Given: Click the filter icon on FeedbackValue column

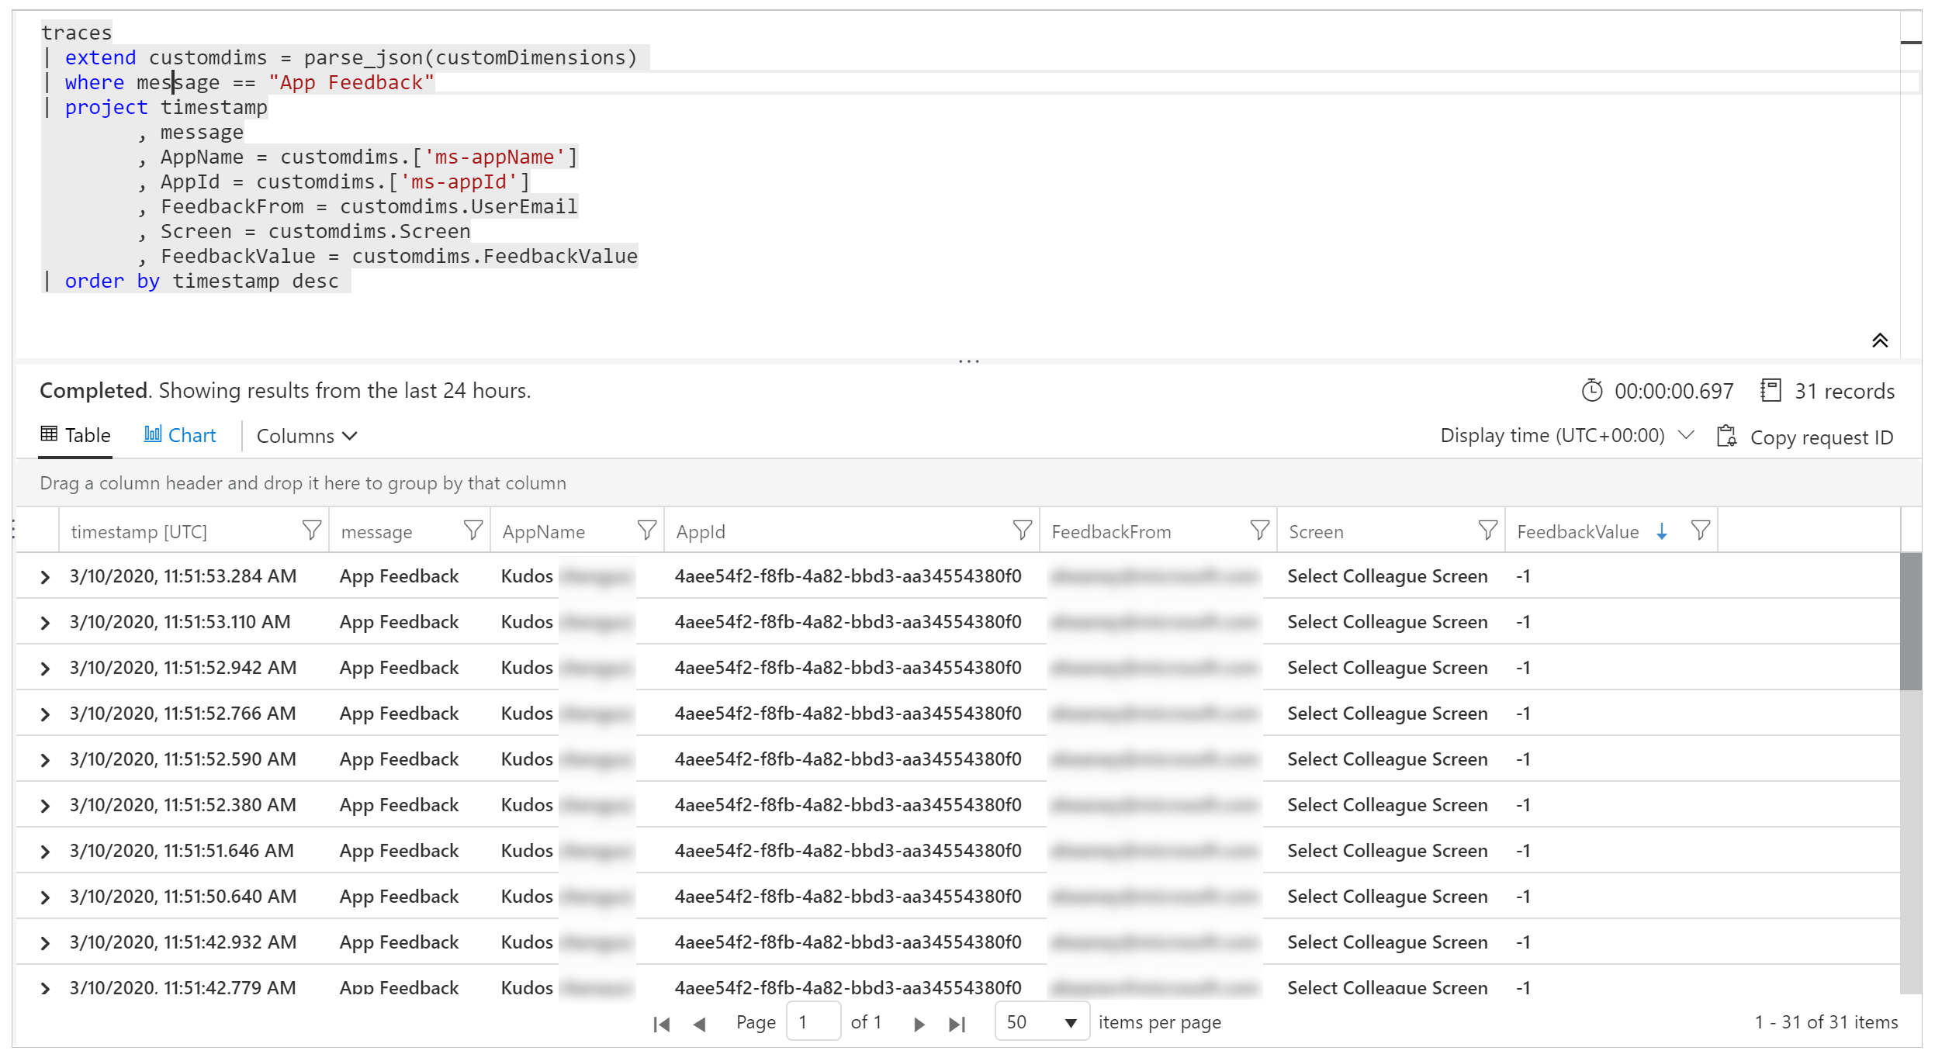Looking at the screenshot, I should [1700, 530].
